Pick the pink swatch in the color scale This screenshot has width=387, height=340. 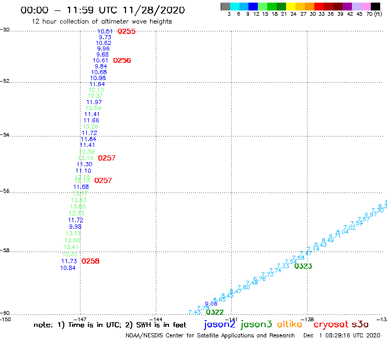(x=366, y=6)
